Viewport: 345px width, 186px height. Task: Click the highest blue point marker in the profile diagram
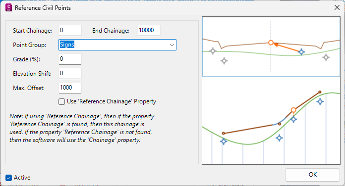point(320,102)
